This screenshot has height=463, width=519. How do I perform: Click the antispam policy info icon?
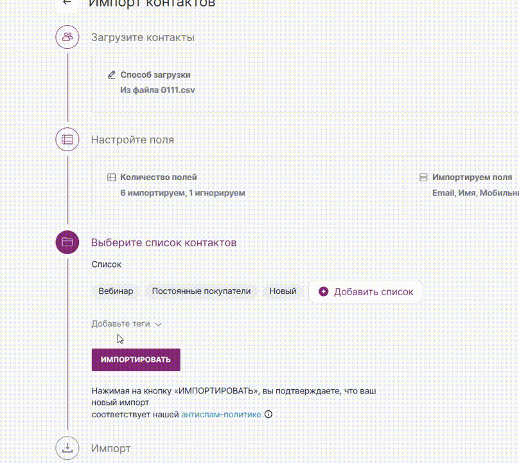point(268,415)
